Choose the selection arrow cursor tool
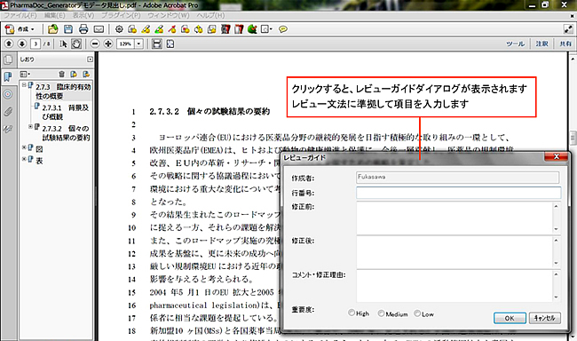The height and width of the screenshot is (341, 577). (63, 44)
